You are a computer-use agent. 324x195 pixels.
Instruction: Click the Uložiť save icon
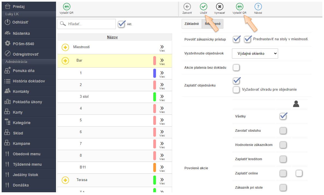(203, 7)
